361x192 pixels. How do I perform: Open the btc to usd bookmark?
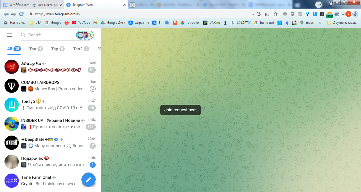[x=264, y=23]
